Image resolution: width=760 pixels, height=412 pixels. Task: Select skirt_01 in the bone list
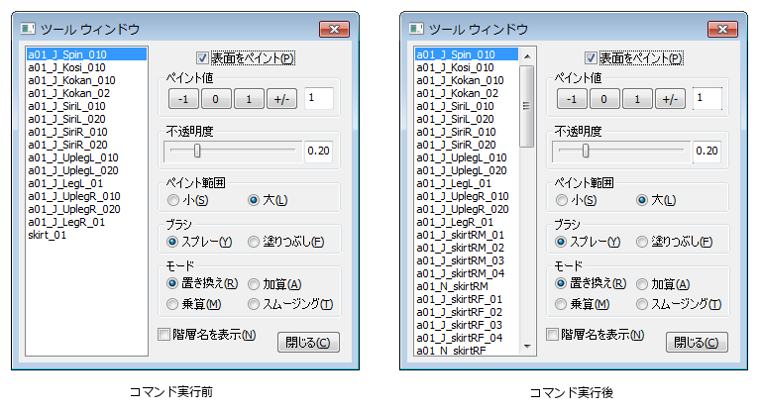pos(48,235)
